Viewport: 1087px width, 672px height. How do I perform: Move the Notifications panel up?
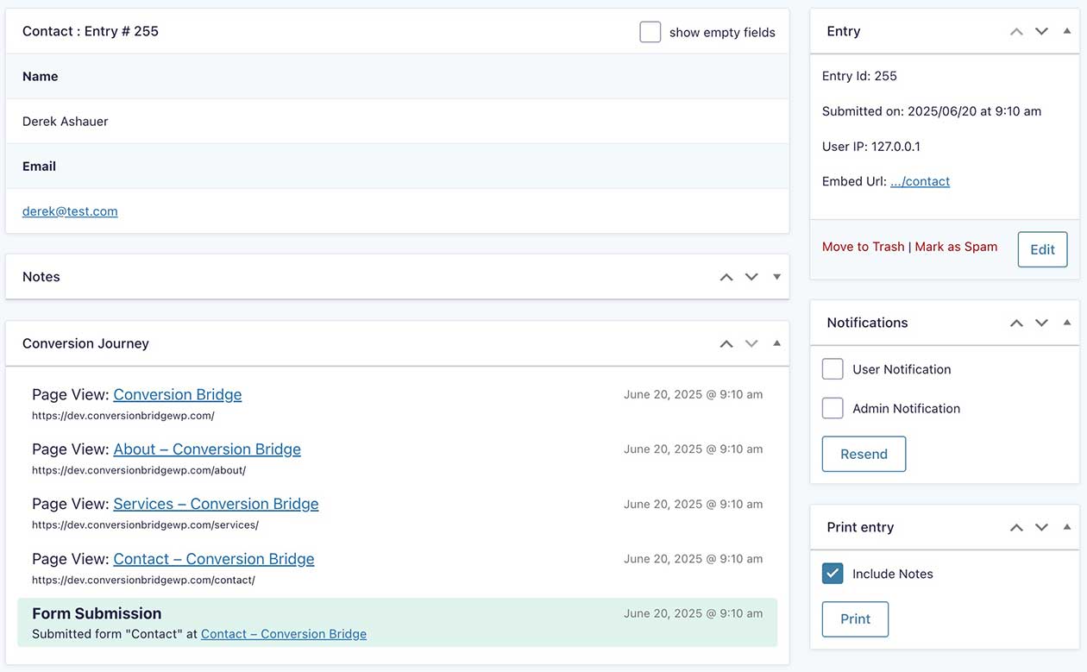tap(1016, 323)
